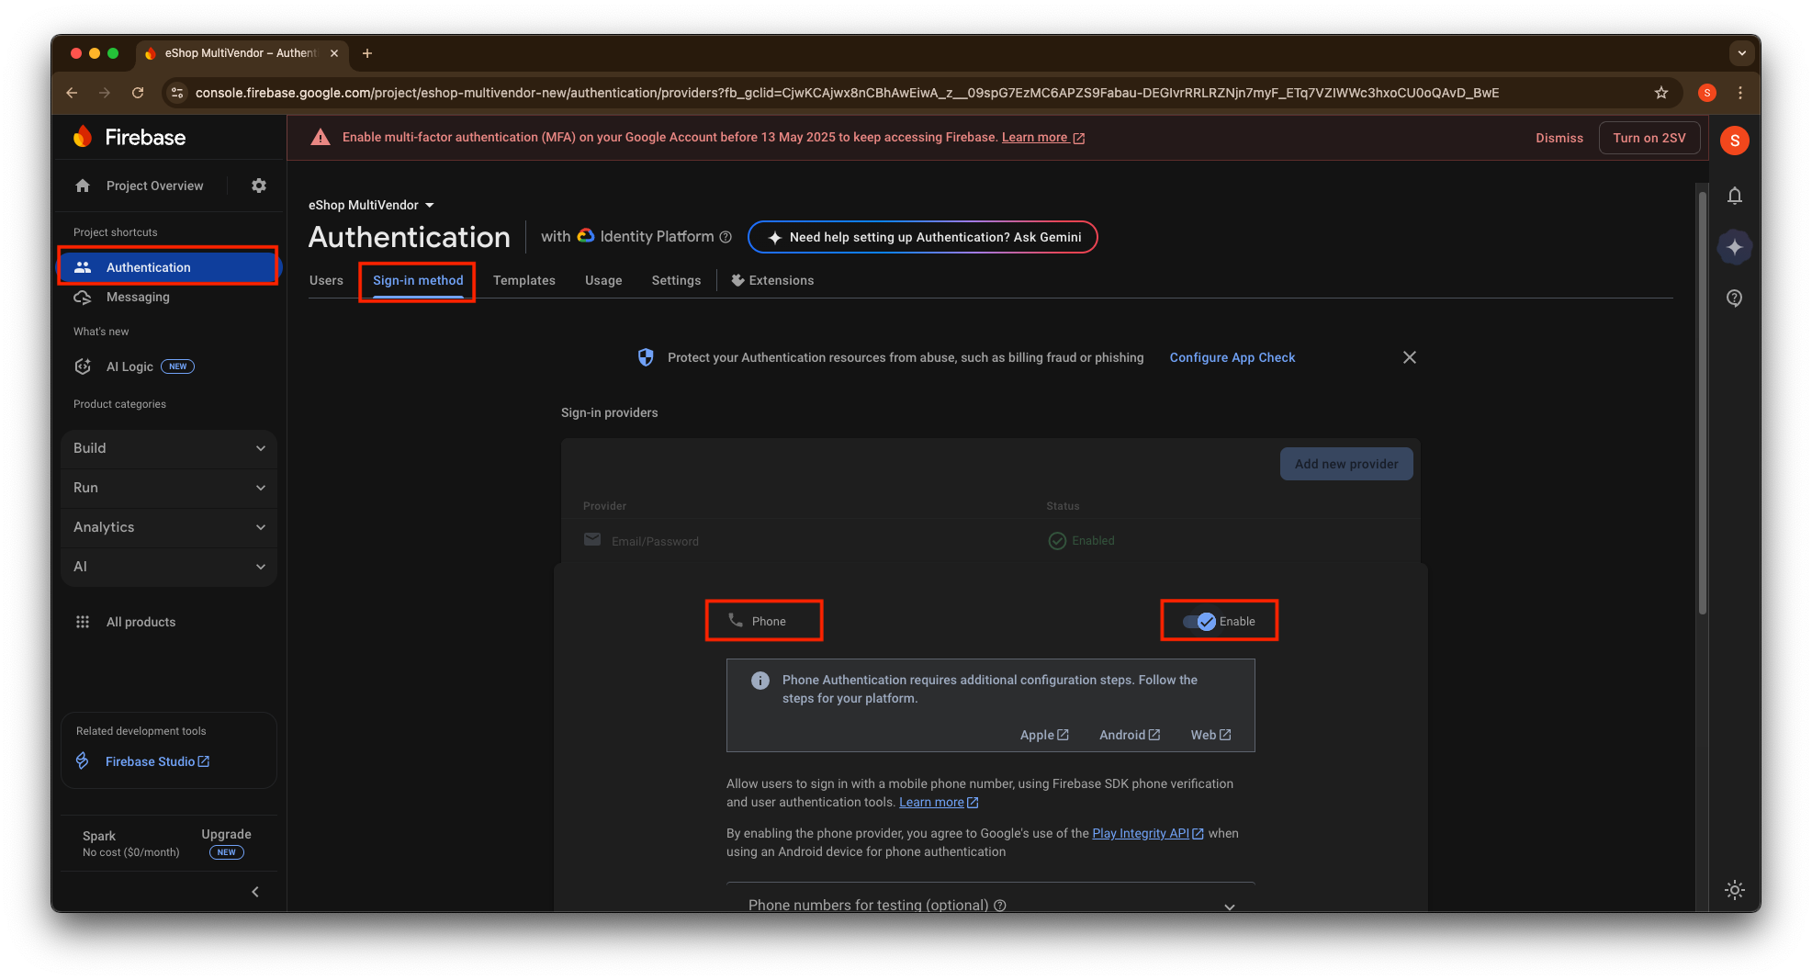Open the Templates tab
Viewport: 1812px width, 980px height.
(x=524, y=280)
